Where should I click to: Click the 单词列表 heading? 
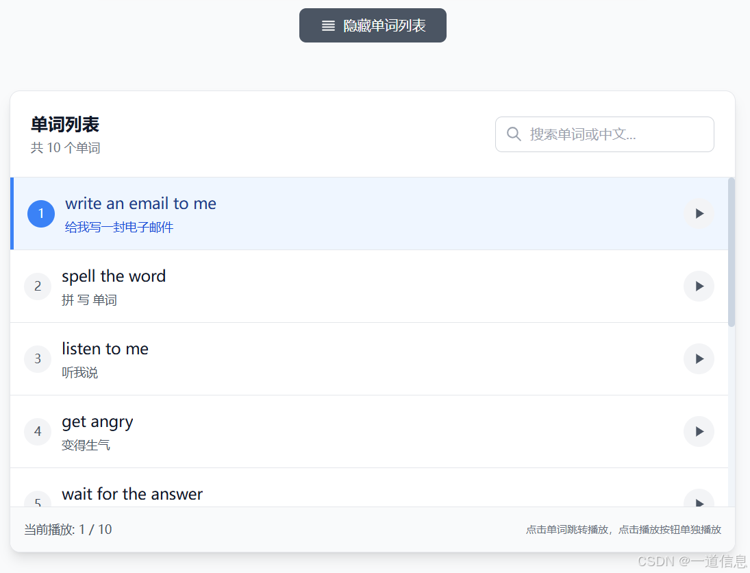pos(65,125)
